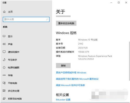Click the 相关设置 heading

(x=63, y=95)
